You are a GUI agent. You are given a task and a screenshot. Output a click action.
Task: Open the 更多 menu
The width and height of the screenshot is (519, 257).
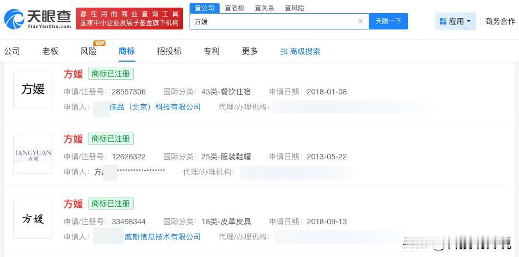point(250,51)
